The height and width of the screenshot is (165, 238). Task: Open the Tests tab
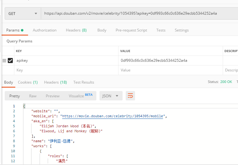[x=161, y=30]
